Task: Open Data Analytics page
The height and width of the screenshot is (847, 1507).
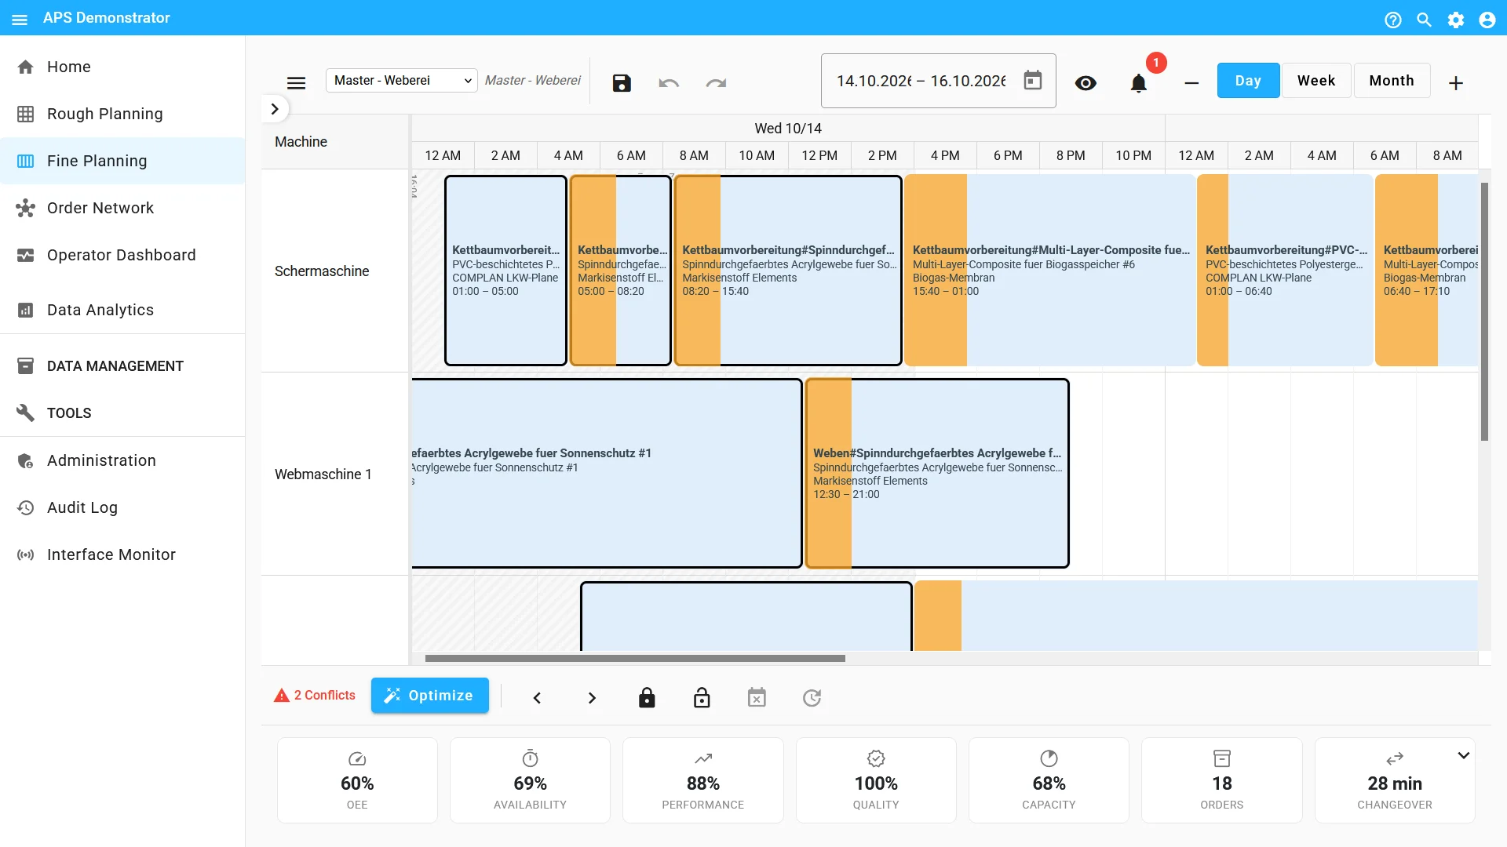Action: 122,310
